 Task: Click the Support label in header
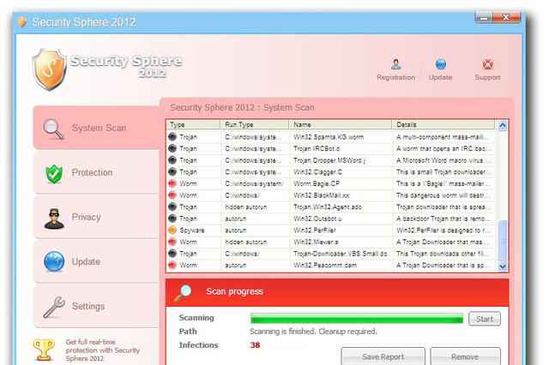(x=487, y=77)
